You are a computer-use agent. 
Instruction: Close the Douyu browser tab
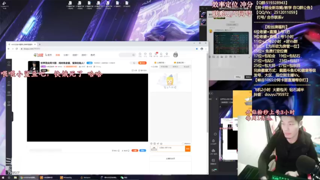pyautogui.click(x=35, y=44)
